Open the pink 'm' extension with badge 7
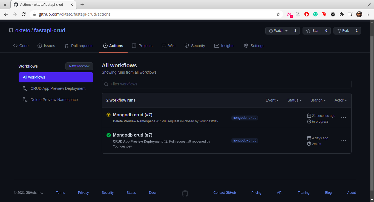Screen dimensions: 374x202 [x=289, y=15]
